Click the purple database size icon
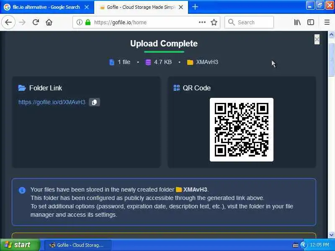This screenshot has width=335, height=251. coord(148,62)
